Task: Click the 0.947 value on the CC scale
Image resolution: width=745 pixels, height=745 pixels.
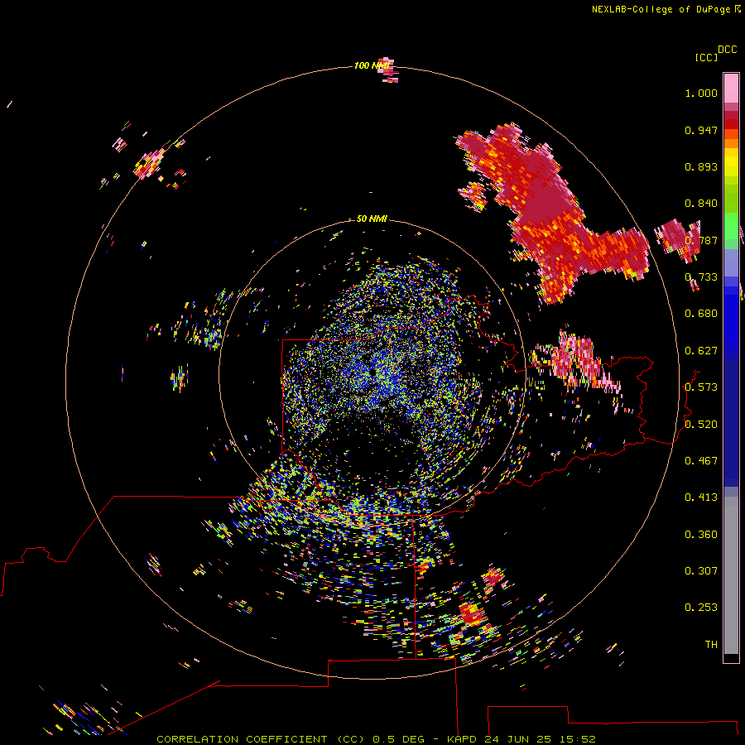Action: 701,130
